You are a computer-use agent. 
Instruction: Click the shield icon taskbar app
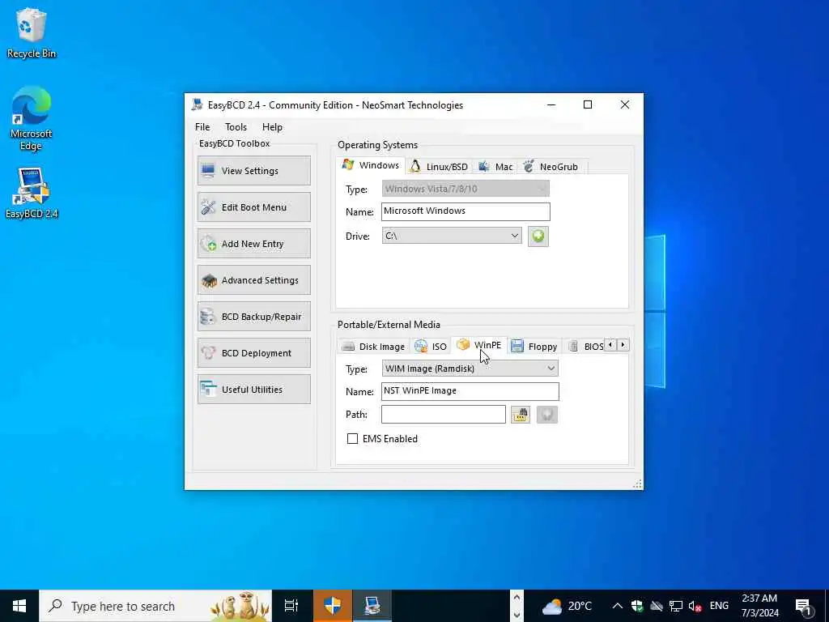coord(333,606)
